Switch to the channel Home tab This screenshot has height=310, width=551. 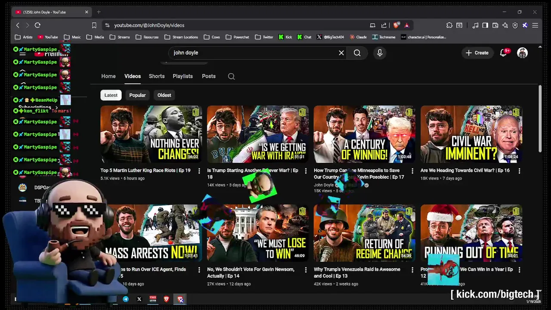pos(108,76)
